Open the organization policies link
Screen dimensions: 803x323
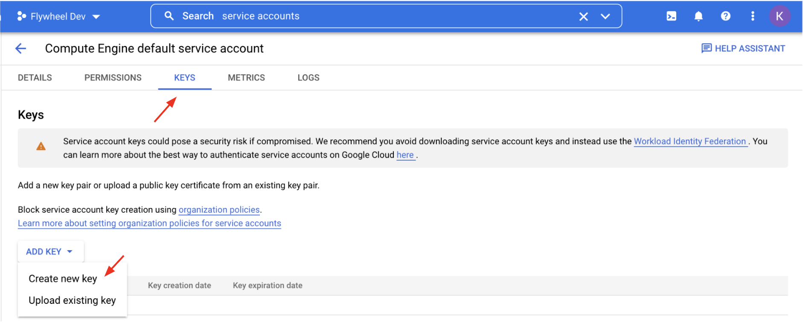(x=219, y=210)
